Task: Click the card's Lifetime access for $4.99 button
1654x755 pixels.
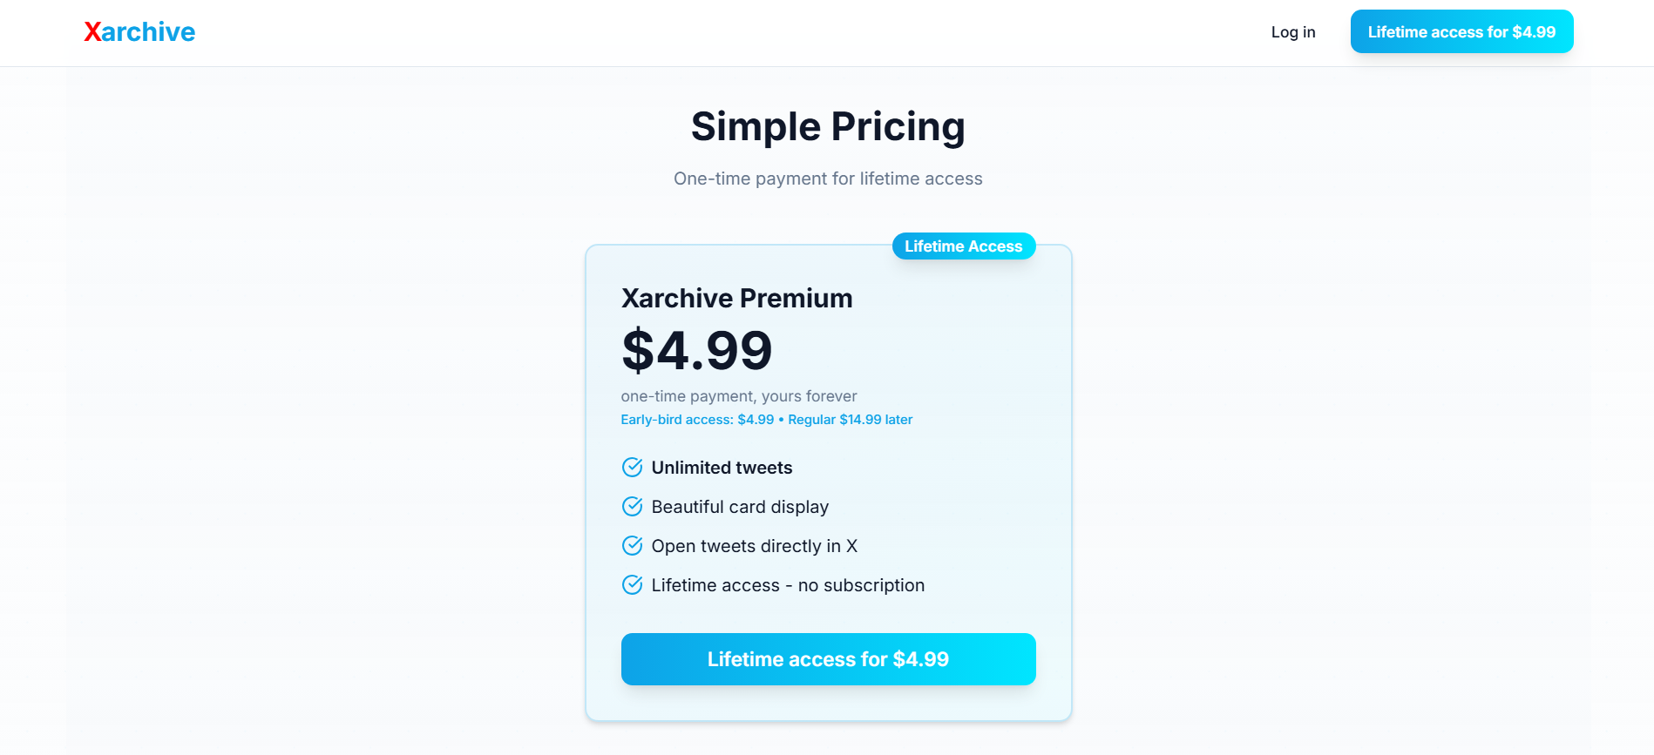Action: [x=828, y=659]
